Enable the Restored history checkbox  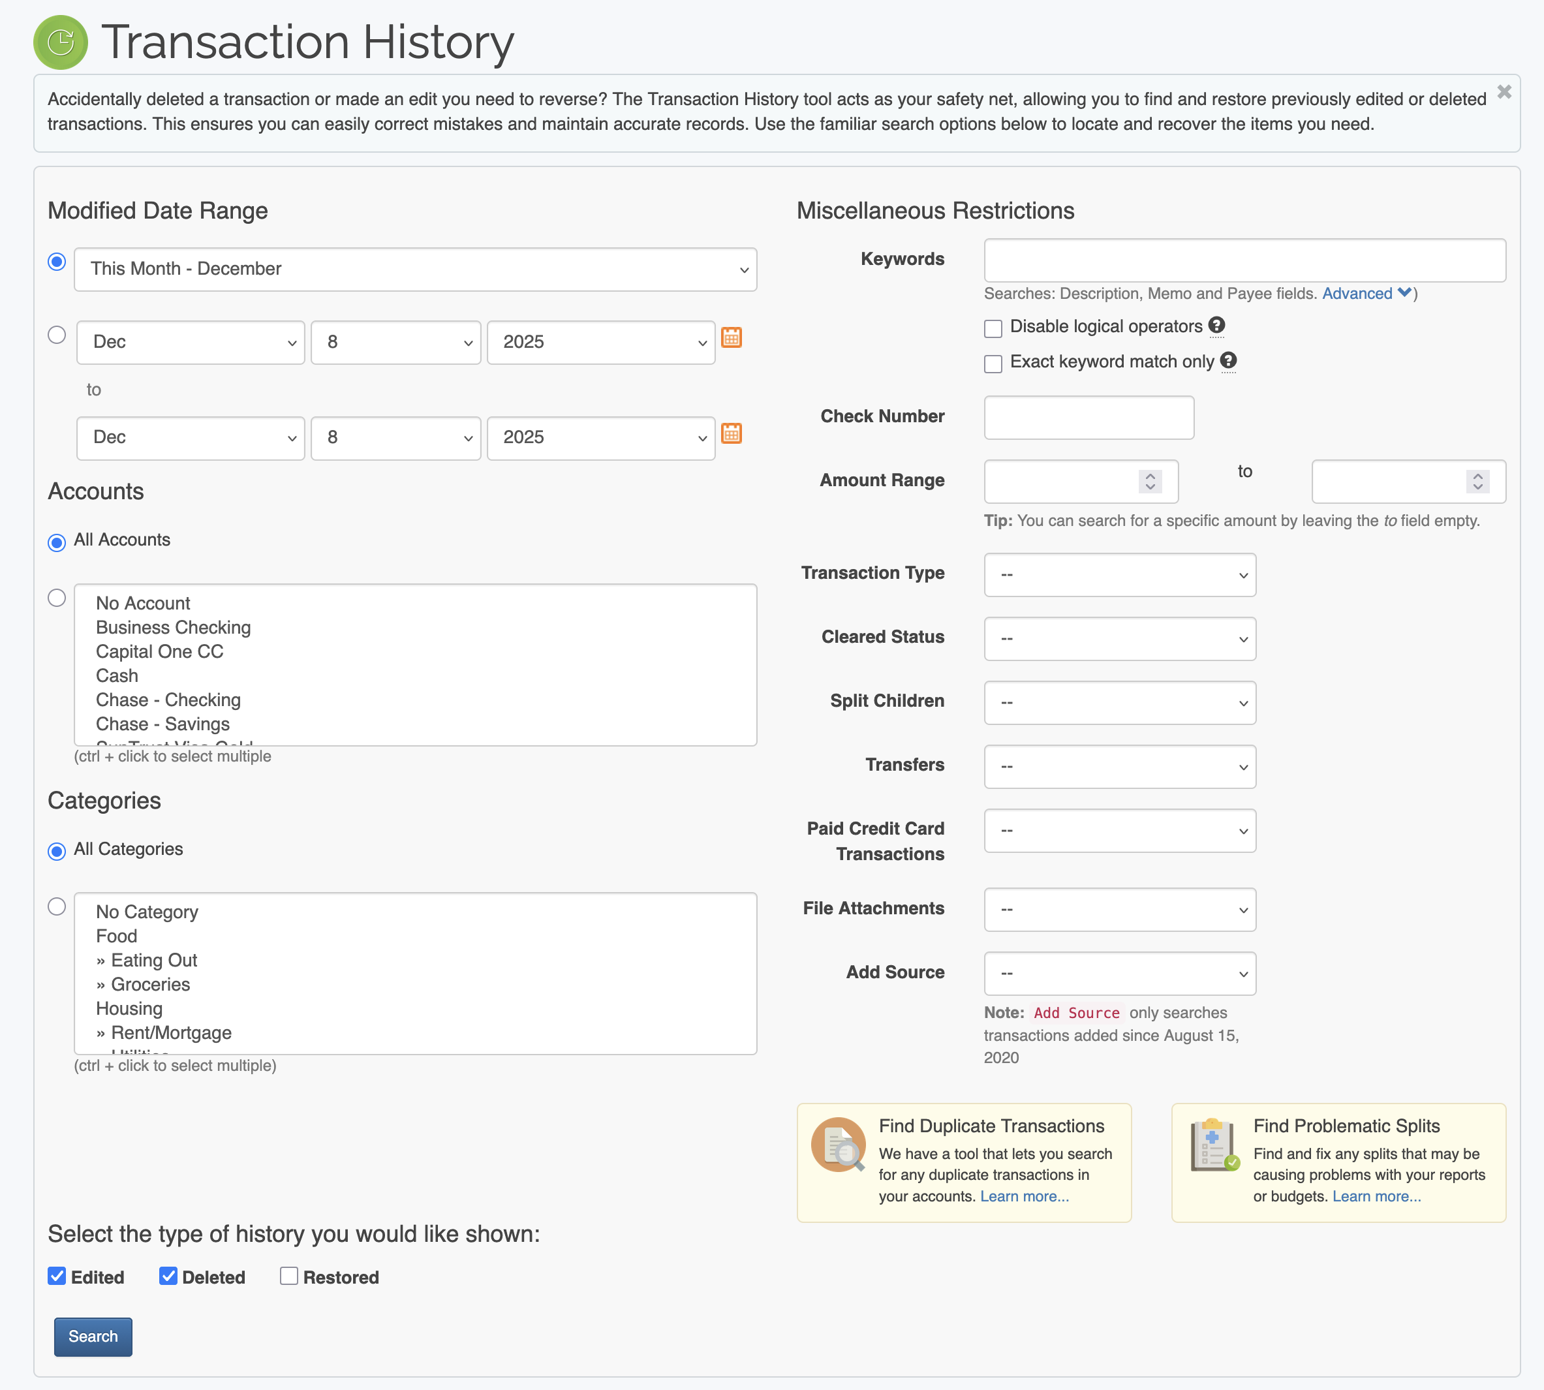(288, 1276)
